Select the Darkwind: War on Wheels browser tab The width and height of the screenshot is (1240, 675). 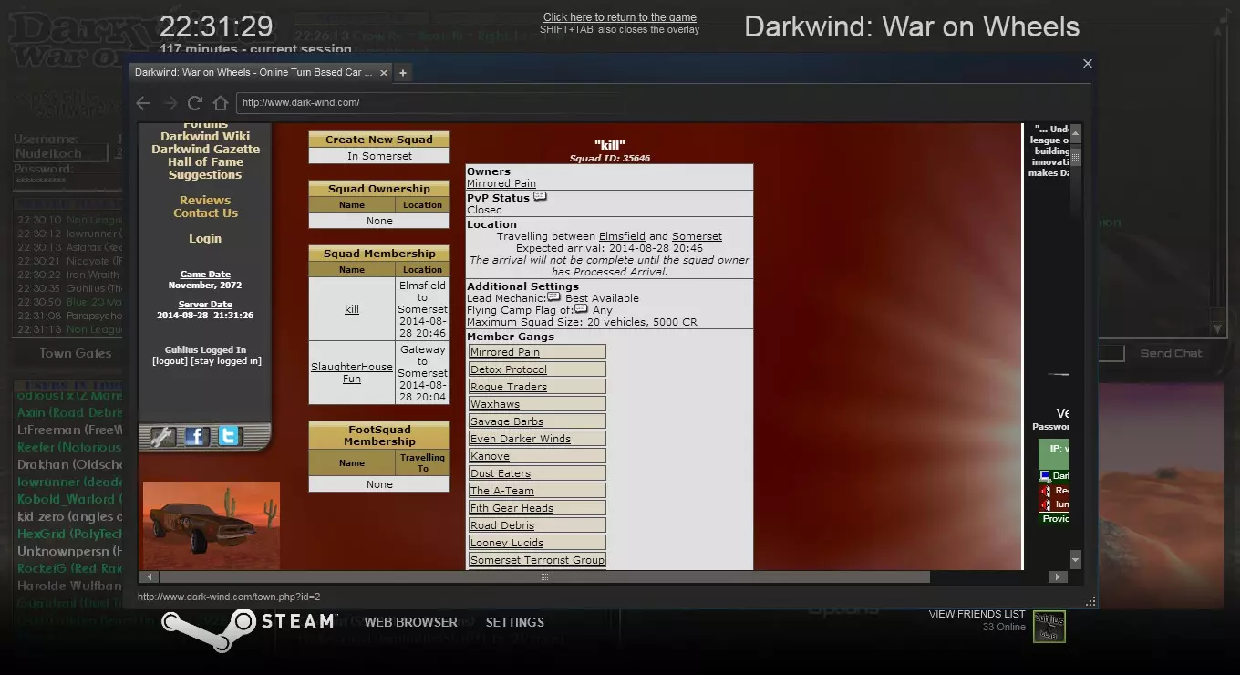coord(253,73)
